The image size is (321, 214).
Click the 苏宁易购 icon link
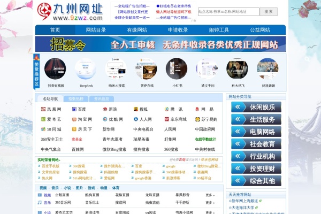point(197,119)
